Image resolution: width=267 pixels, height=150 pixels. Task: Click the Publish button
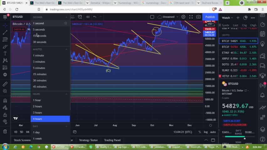click(210, 17)
